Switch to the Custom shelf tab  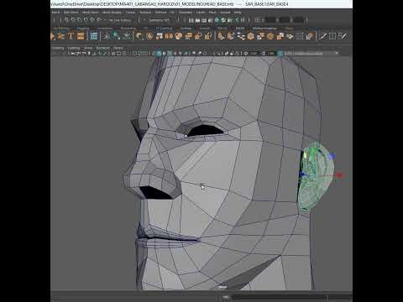[186, 29]
